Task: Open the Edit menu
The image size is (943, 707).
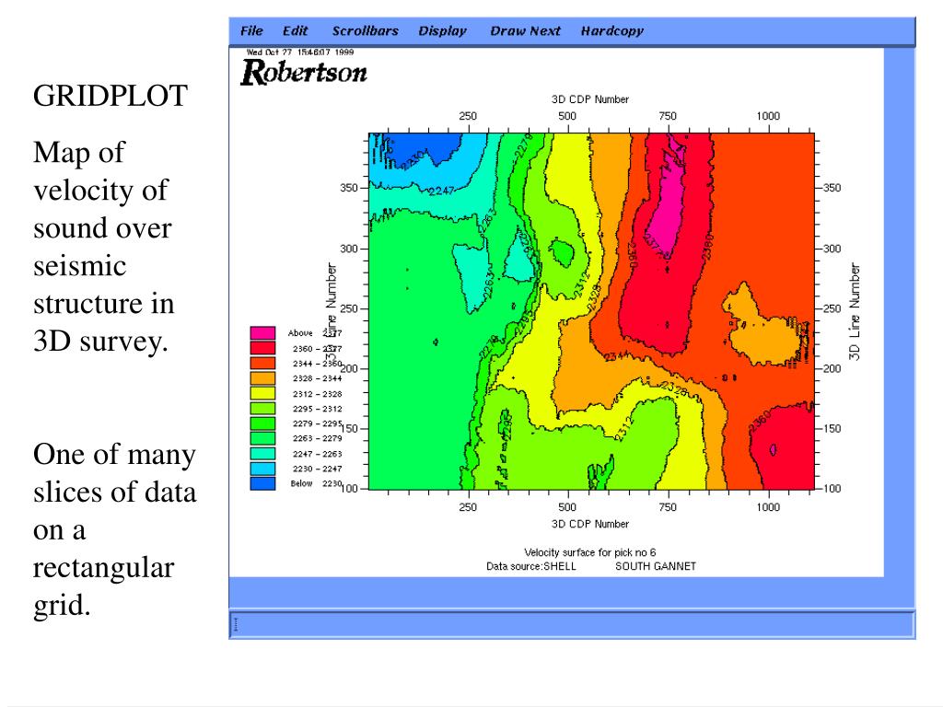Action: 295,31
